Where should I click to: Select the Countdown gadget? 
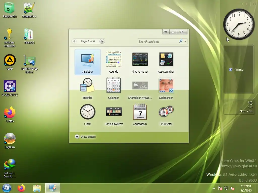(x=140, y=115)
